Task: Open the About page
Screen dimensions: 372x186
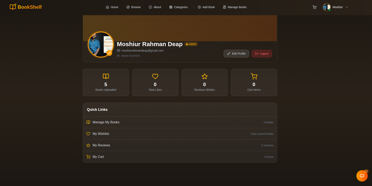Action: coord(155,7)
